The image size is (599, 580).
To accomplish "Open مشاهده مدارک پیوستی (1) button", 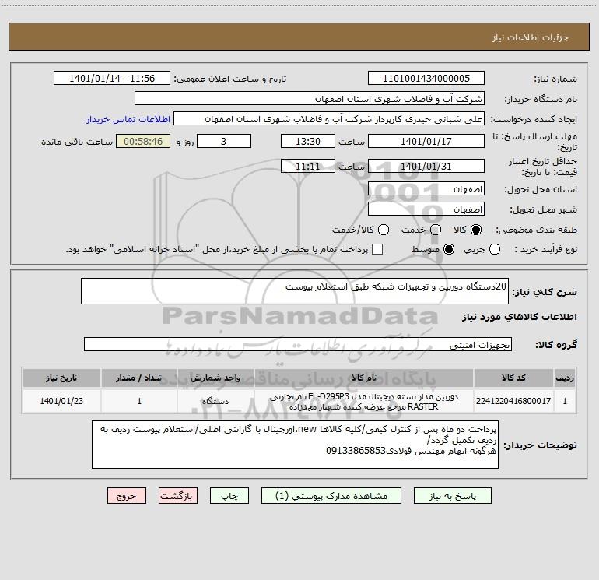I will (331, 496).
